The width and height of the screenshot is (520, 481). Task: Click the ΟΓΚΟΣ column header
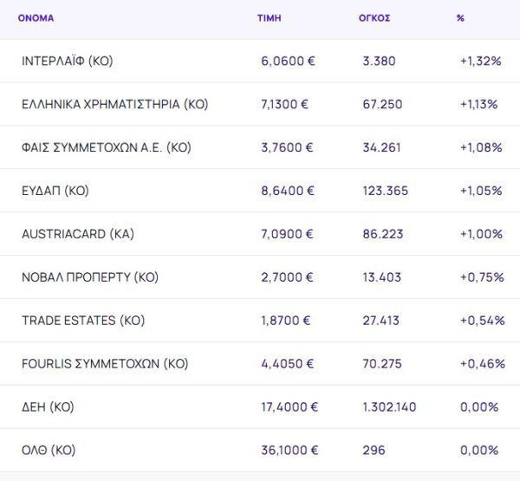point(373,18)
